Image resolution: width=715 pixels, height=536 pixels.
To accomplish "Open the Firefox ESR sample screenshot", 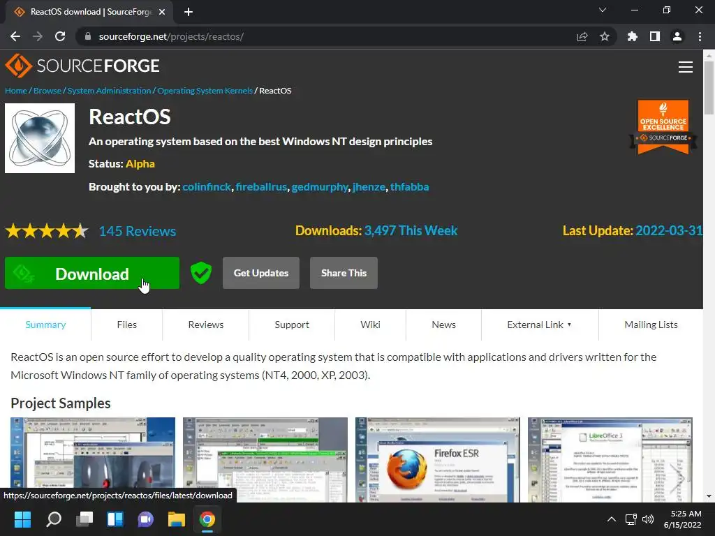I will point(437,460).
